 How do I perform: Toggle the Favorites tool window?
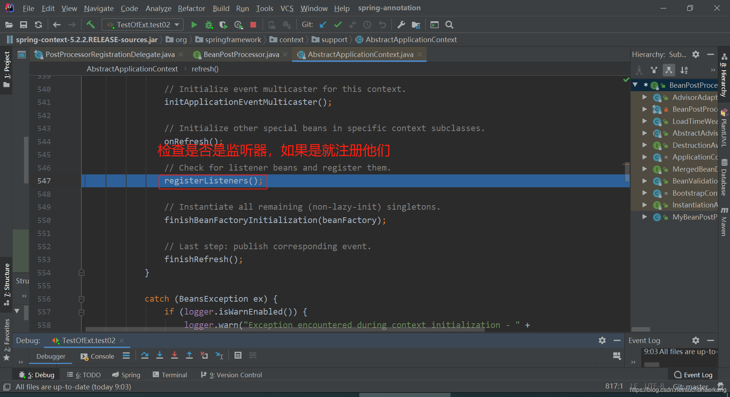click(x=6, y=340)
